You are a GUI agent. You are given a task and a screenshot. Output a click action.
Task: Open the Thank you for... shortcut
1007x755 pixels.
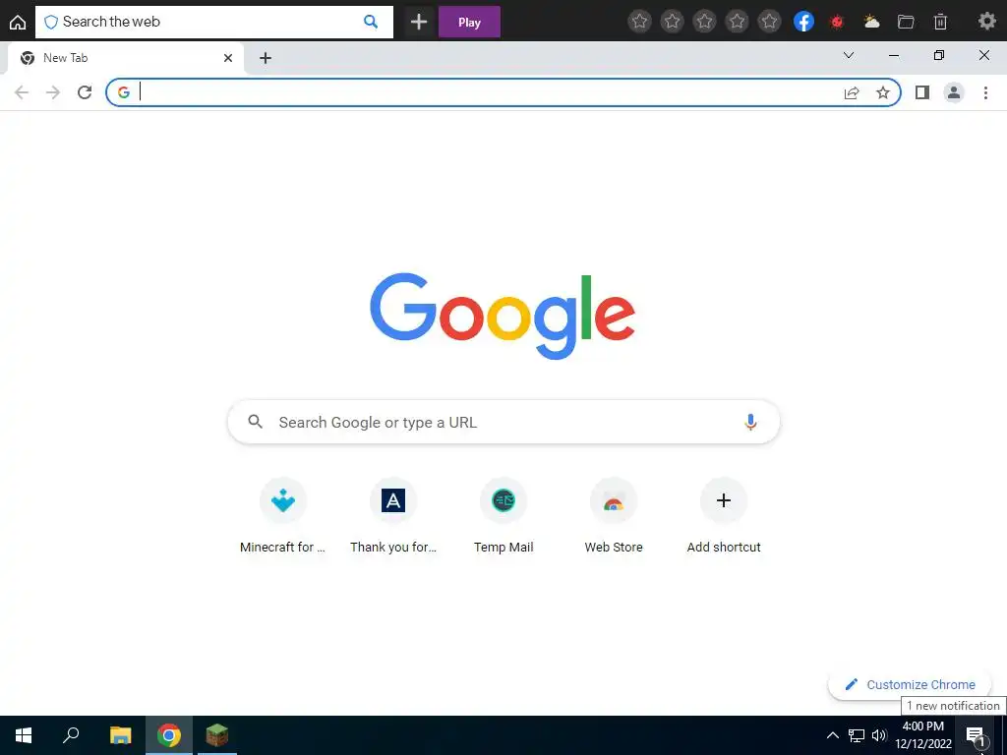coord(393,517)
